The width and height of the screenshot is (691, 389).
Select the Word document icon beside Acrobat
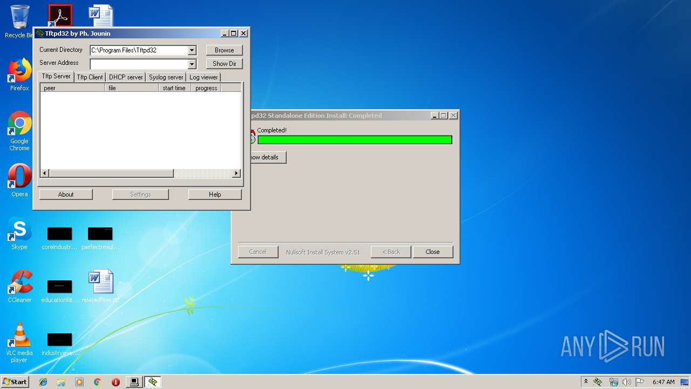tap(100, 15)
